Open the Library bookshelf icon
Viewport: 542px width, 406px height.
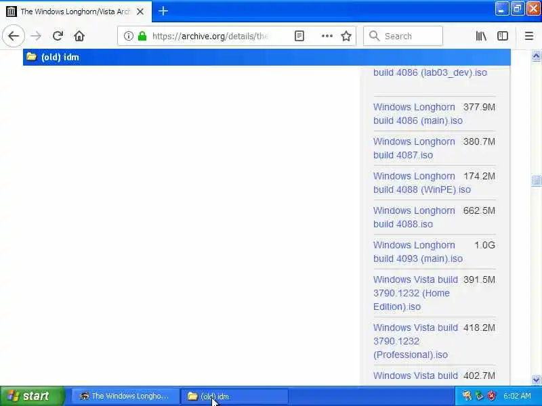click(x=481, y=36)
